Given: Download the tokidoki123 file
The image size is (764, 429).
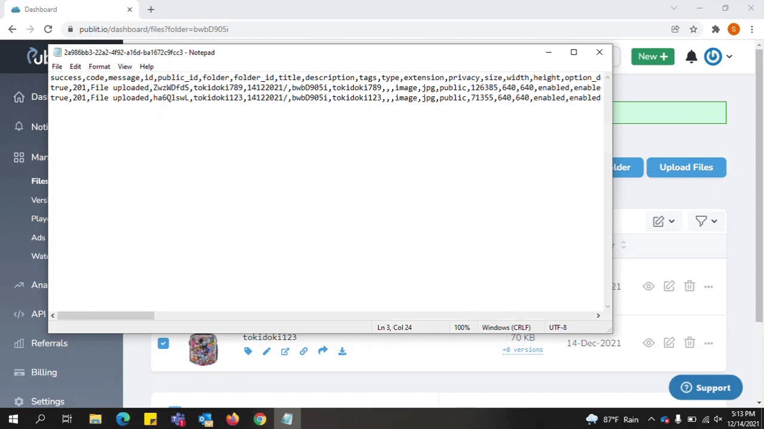Looking at the screenshot, I should 342,351.
